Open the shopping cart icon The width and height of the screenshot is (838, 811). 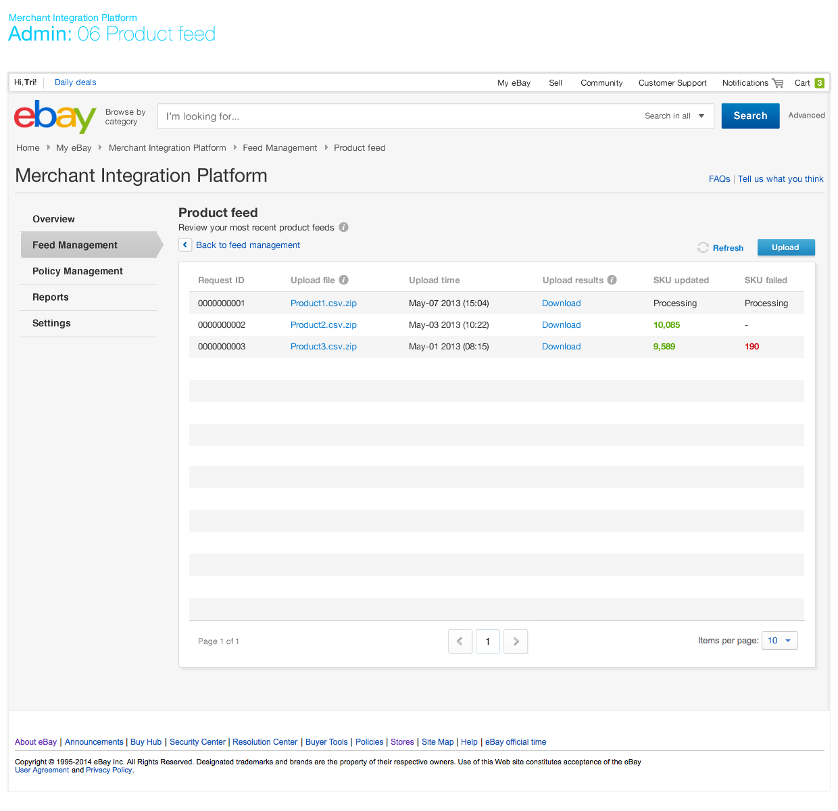778,83
